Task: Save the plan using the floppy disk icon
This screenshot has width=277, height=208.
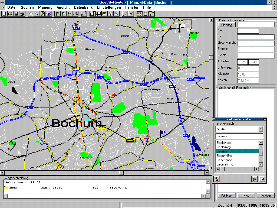Action: 16,14
